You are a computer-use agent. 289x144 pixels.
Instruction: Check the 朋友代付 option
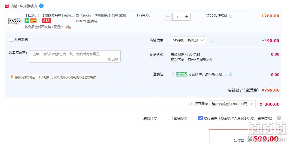pos(140,118)
